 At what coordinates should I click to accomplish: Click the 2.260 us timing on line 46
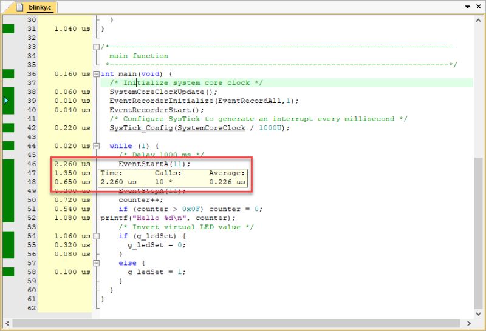point(72,164)
